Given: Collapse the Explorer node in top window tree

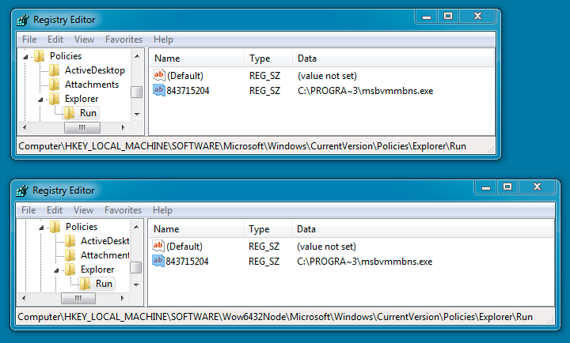Looking at the screenshot, I should pyautogui.click(x=41, y=99).
